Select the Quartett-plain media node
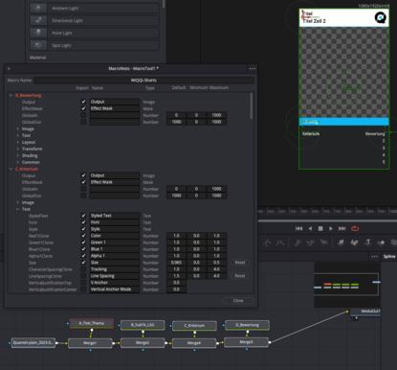397x370 pixels. click(33, 343)
